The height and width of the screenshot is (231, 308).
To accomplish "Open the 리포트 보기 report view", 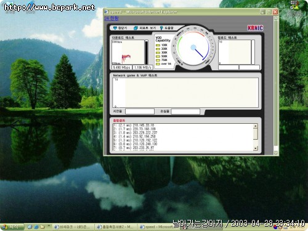I will tap(145, 28).
